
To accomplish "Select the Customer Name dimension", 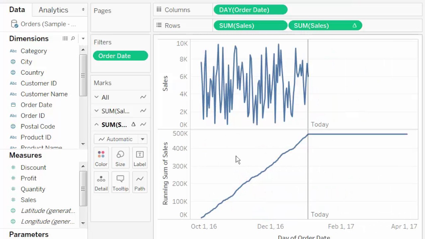I will point(44,94).
